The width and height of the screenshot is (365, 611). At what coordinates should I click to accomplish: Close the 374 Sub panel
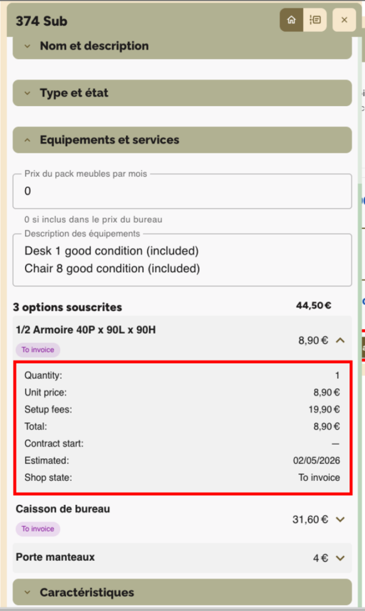tap(344, 20)
